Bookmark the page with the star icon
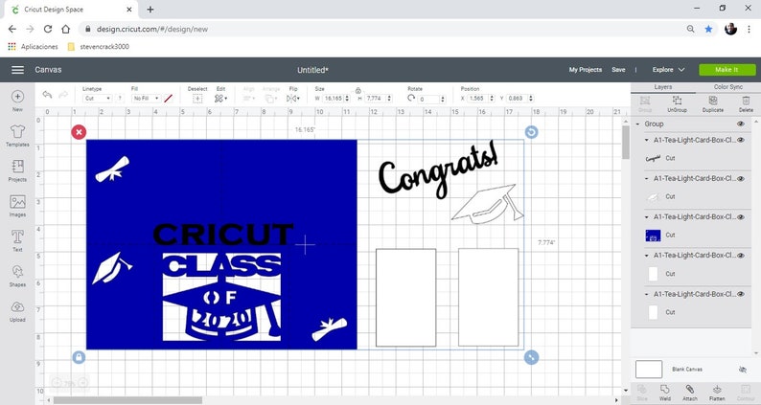This screenshot has width=761, height=405. [708, 29]
